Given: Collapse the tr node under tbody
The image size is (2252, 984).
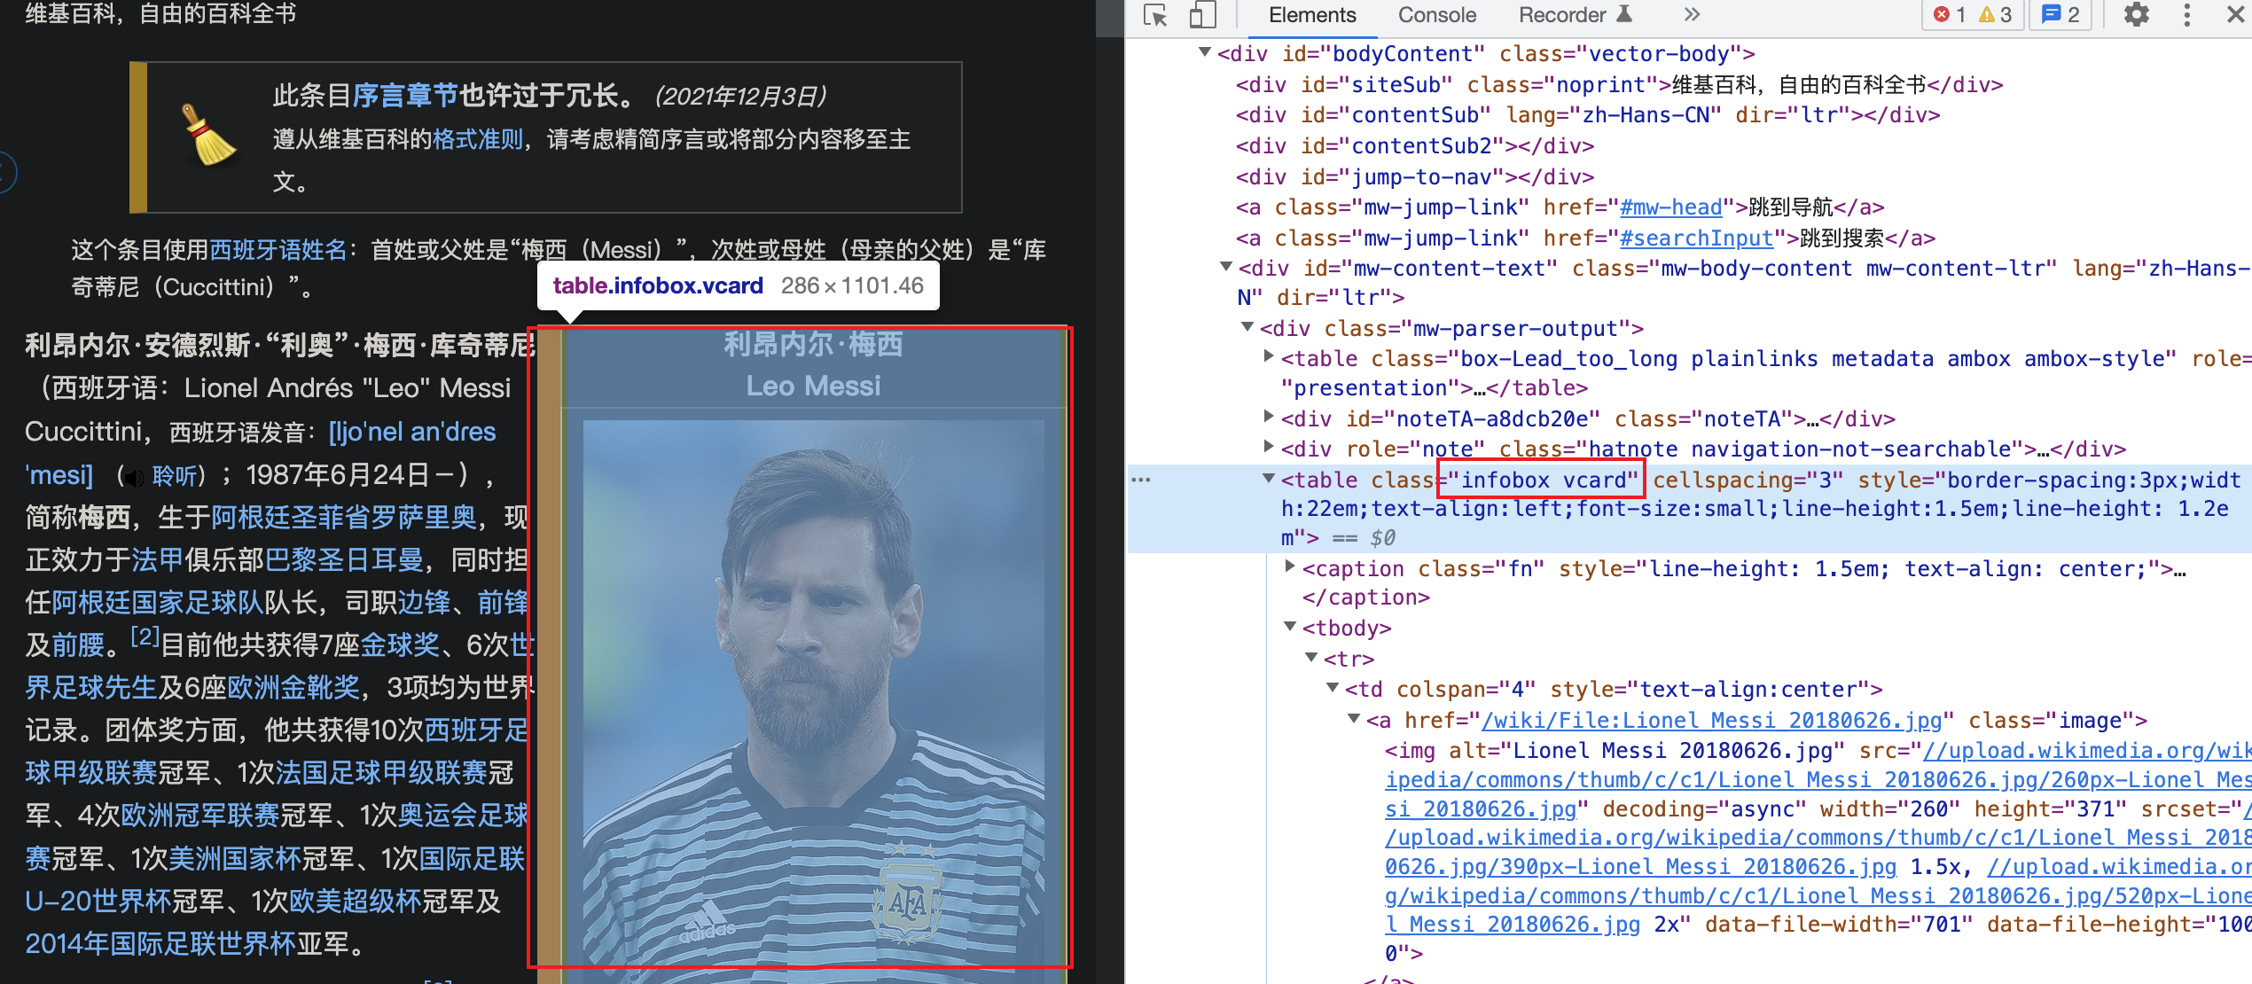Looking at the screenshot, I should pyautogui.click(x=1311, y=658).
